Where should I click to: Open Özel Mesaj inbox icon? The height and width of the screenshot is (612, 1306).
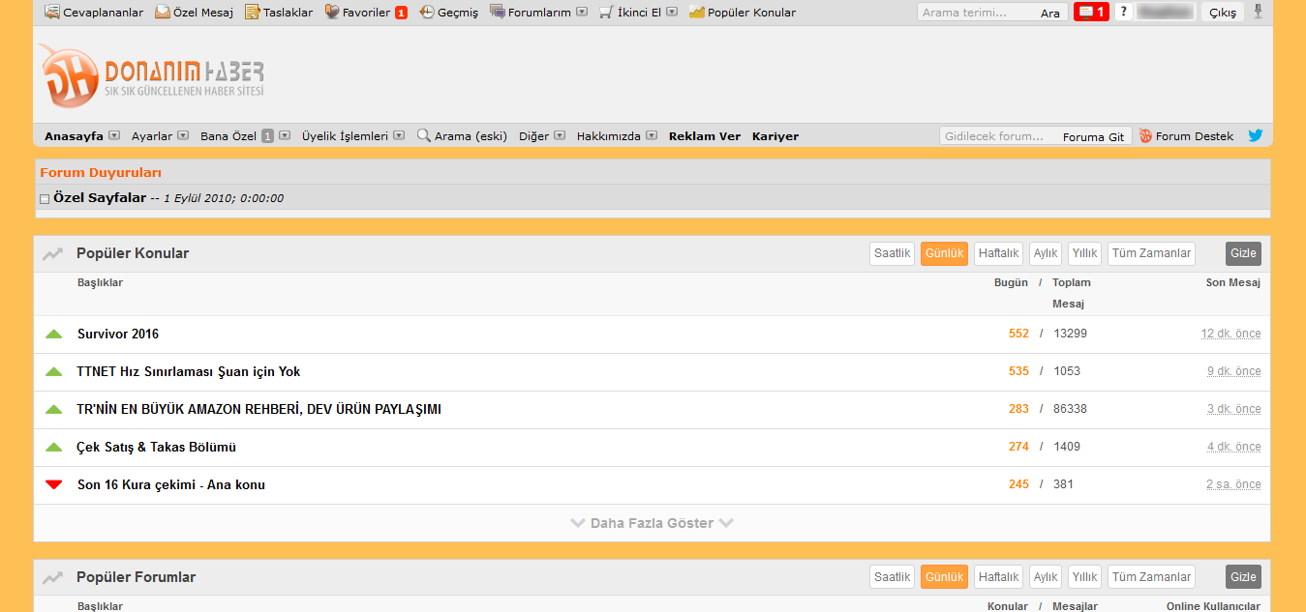163,13
